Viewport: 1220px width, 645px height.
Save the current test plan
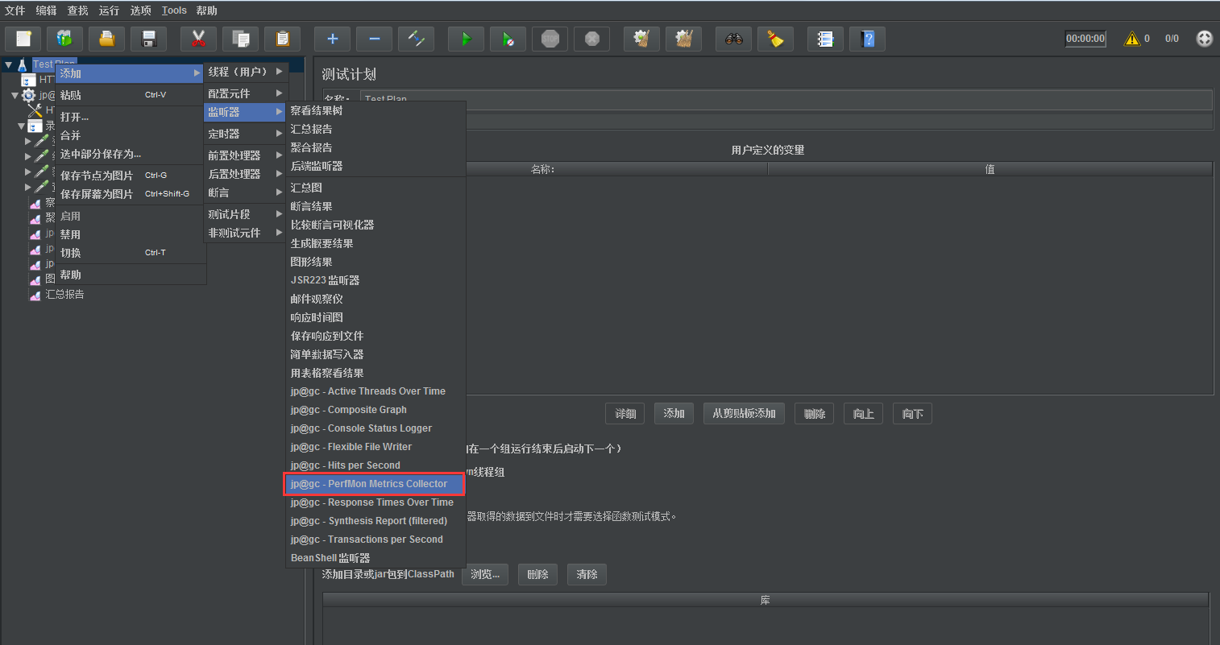point(148,38)
